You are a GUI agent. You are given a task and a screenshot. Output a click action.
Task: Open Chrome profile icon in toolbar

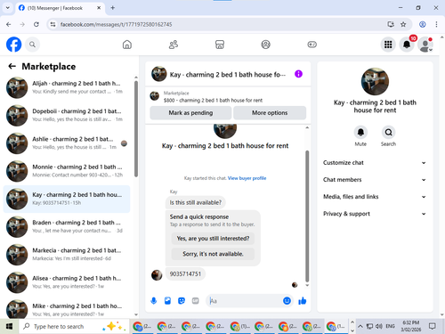pos(423,24)
